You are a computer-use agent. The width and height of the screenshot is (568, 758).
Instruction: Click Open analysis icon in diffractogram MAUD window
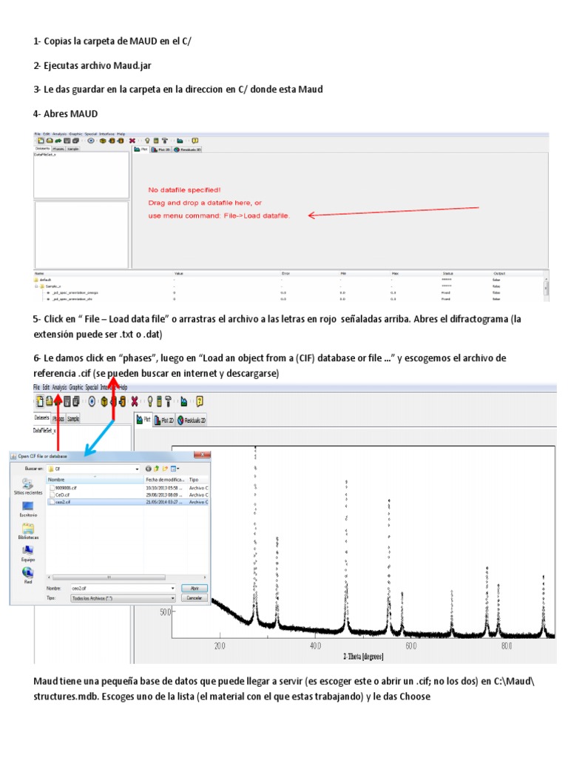(x=49, y=401)
